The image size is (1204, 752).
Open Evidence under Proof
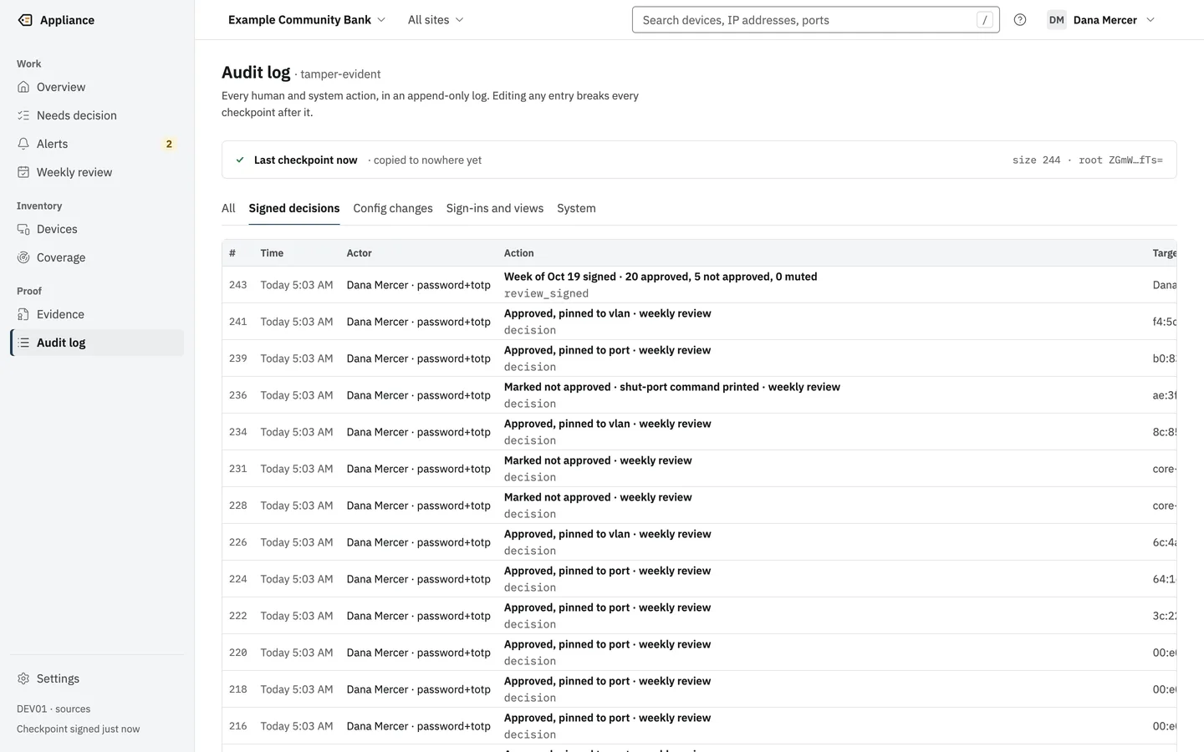coord(97,314)
